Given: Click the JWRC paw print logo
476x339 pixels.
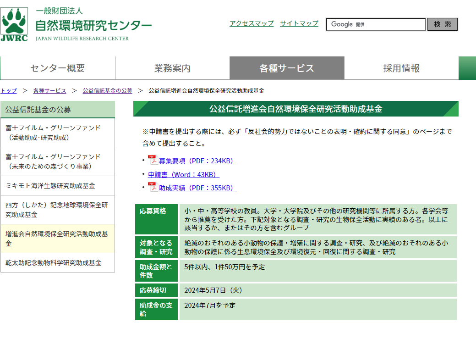Looking at the screenshot, I should (15, 22).
